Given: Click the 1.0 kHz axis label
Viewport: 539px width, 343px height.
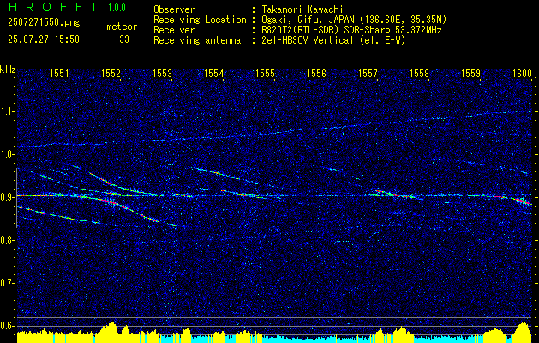Looking at the screenshot, I should point(7,154).
